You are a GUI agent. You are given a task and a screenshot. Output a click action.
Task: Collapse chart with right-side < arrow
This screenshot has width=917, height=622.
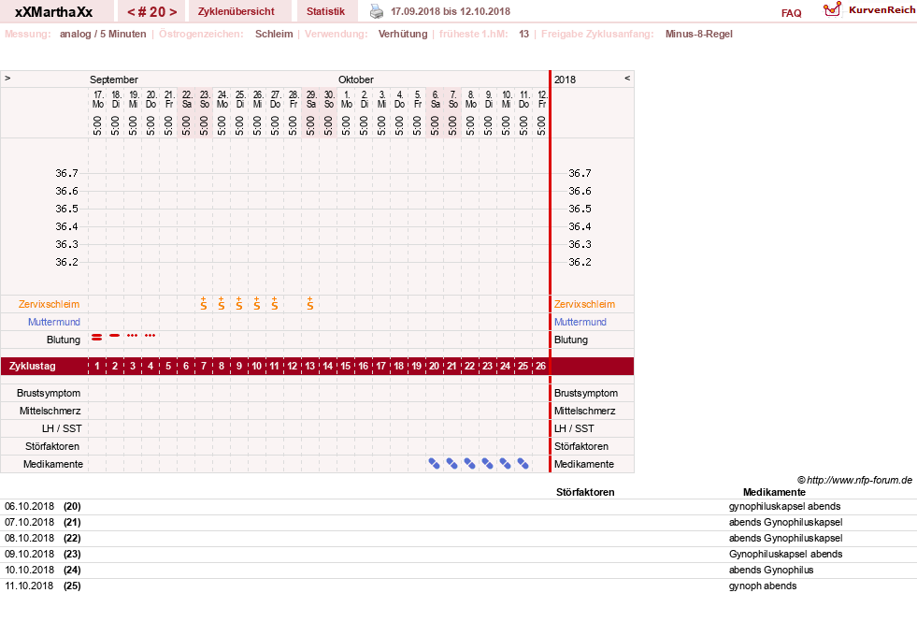coord(627,78)
